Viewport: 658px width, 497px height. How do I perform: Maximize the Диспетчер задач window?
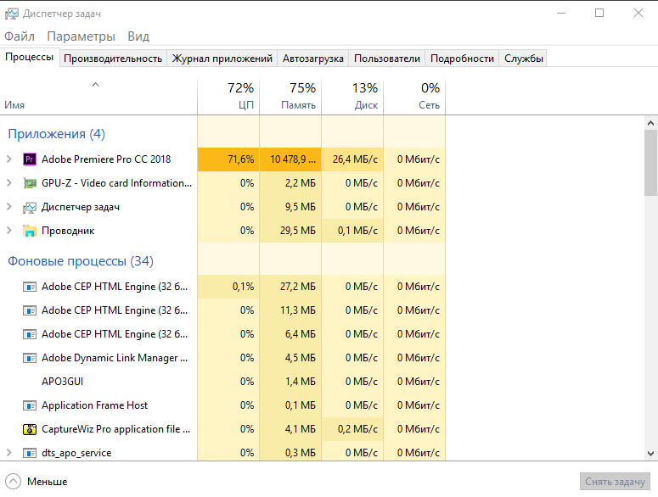coord(599,14)
